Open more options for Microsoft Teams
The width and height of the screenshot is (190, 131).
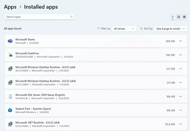click(x=180, y=41)
